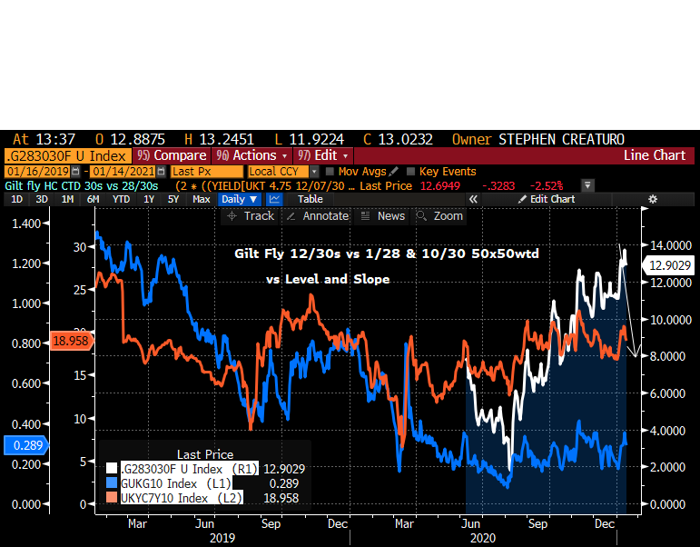Select .G283030F U Index (R1) legend entry
Screen dimensions: 700x547
(190, 469)
